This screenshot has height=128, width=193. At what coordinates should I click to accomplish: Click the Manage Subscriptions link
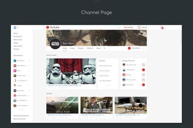click(x=21, y=116)
